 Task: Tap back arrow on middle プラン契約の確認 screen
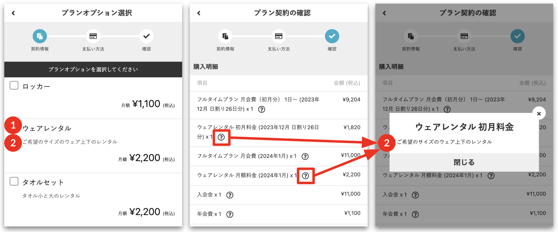click(199, 13)
